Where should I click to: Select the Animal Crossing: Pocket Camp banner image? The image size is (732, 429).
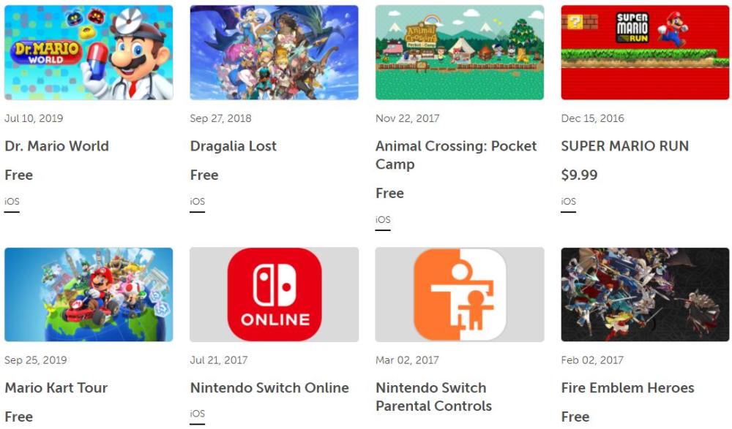460,52
